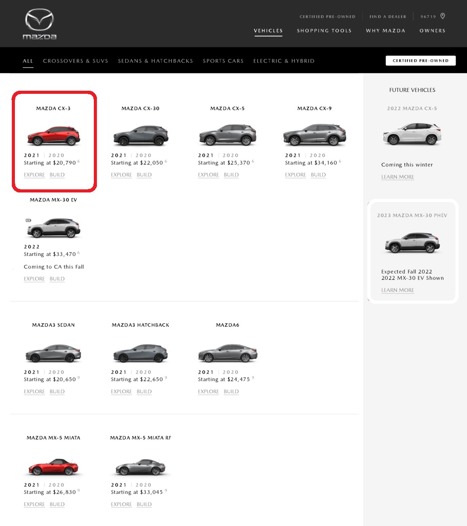Click the Mazda CX-9 car image
The height and width of the screenshot is (526, 467).
pos(314,135)
